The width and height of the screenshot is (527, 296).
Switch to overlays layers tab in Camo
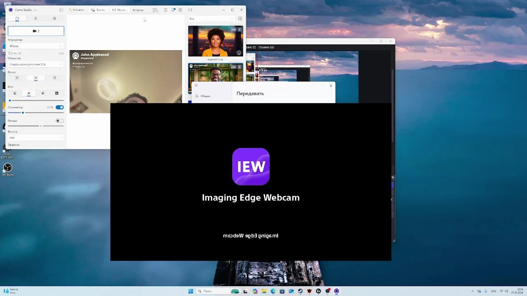click(54, 18)
